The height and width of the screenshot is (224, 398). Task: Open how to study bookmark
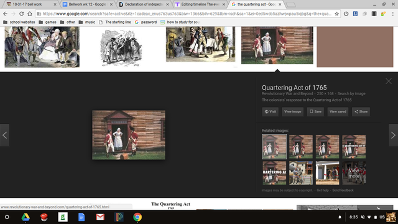click(x=180, y=22)
